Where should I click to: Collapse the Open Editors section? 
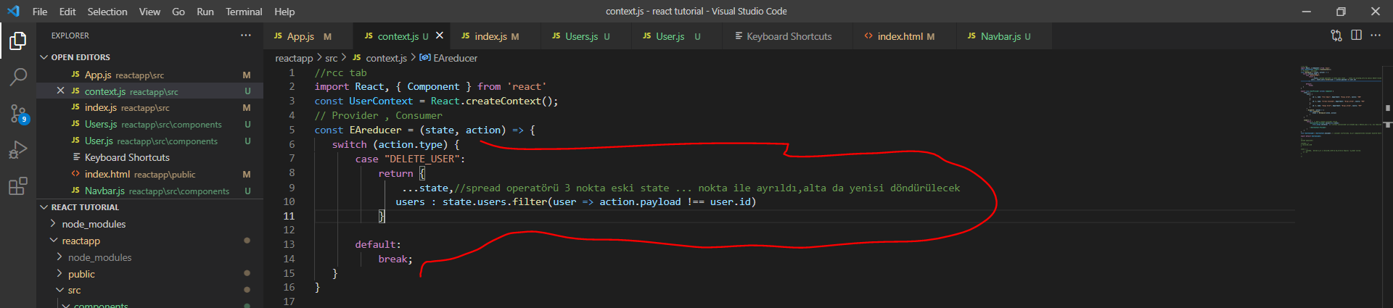coord(44,57)
